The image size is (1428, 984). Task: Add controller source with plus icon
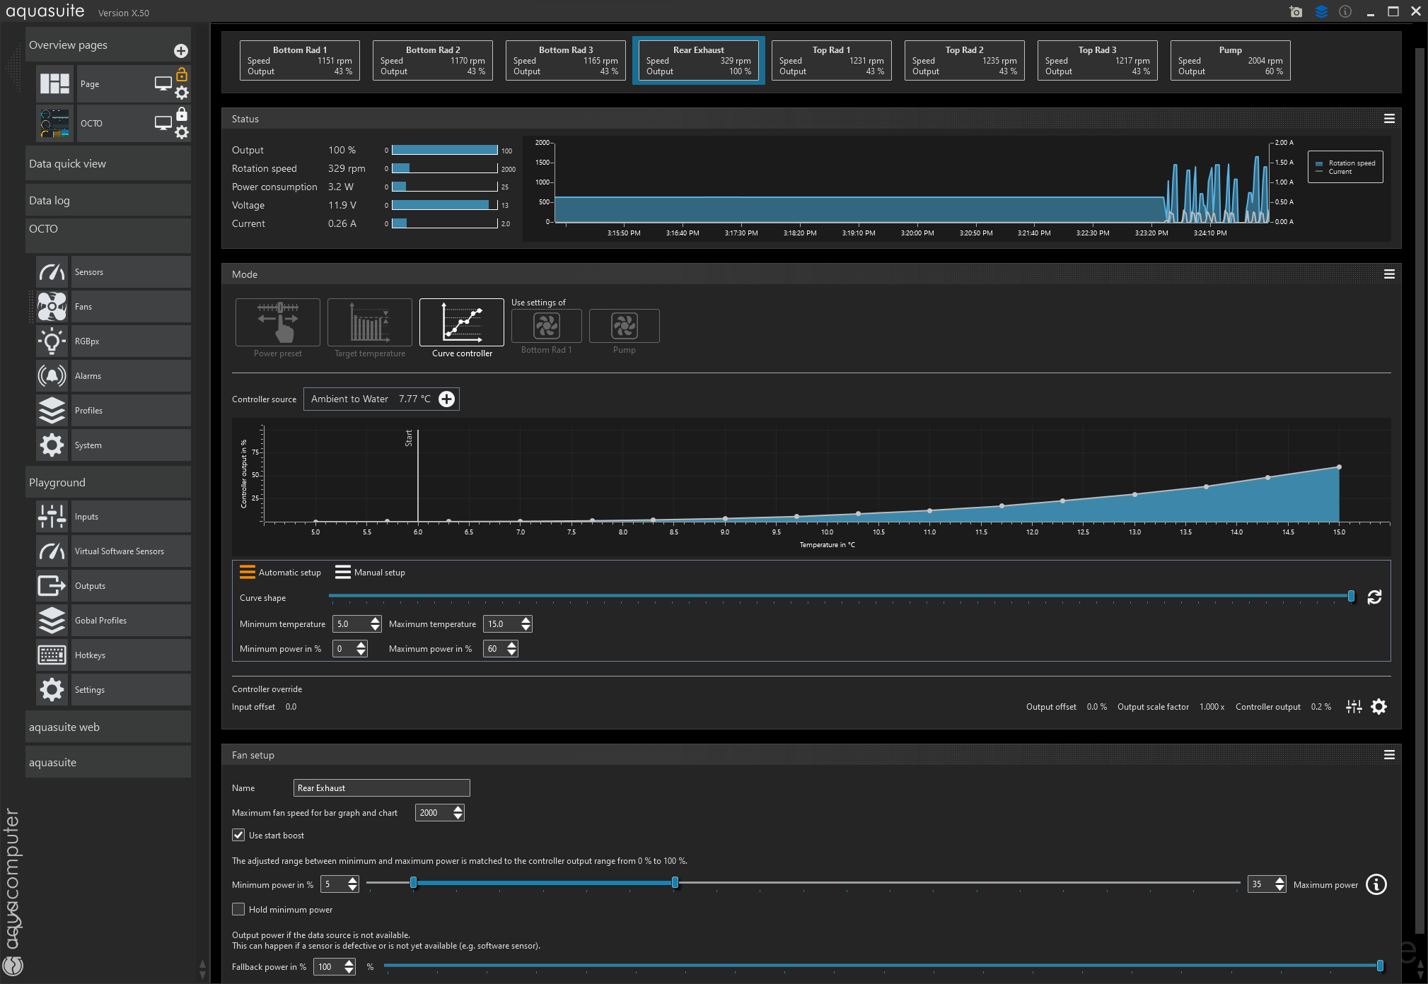pyautogui.click(x=447, y=399)
